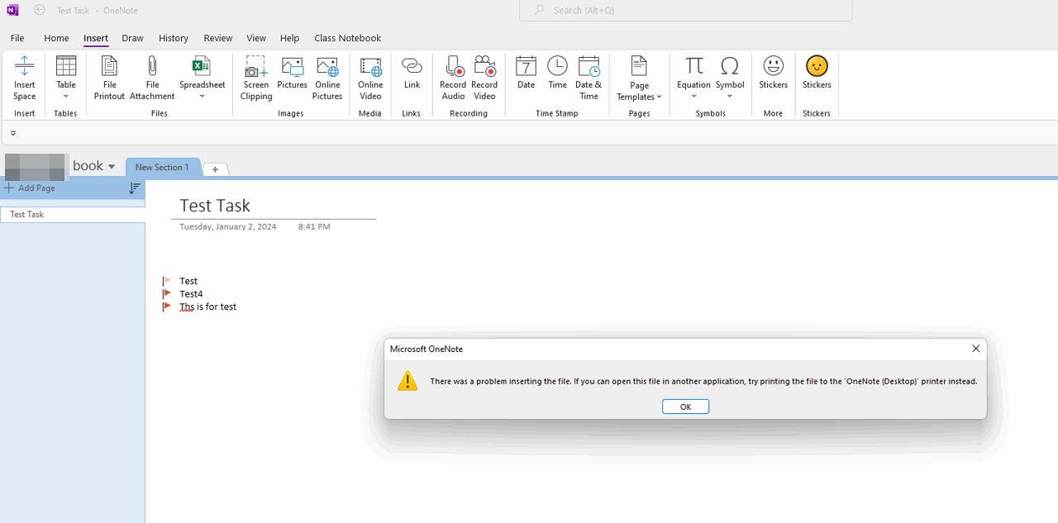Open the notebook name dropdown
1058x523 pixels.
click(112, 167)
